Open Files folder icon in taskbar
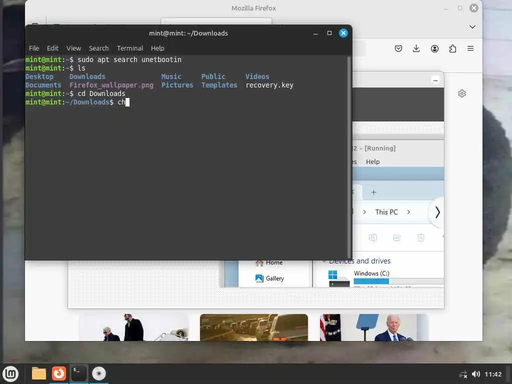 (x=39, y=373)
